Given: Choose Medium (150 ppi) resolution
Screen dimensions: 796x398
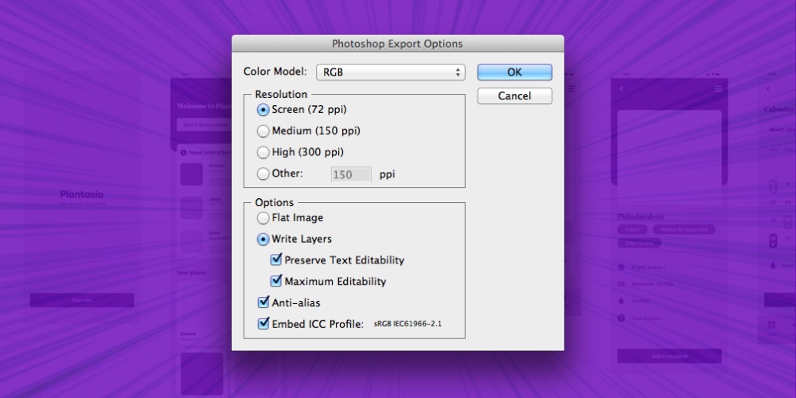Looking at the screenshot, I should point(263,131).
